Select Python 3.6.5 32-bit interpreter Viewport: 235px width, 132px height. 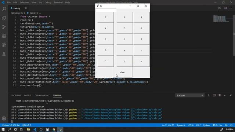coord(11,125)
